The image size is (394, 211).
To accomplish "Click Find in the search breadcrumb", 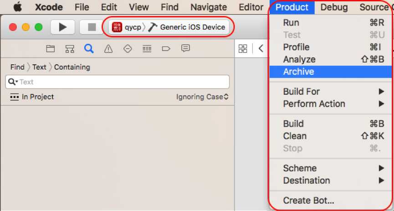I will pyautogui.click(x=17, y=67).
